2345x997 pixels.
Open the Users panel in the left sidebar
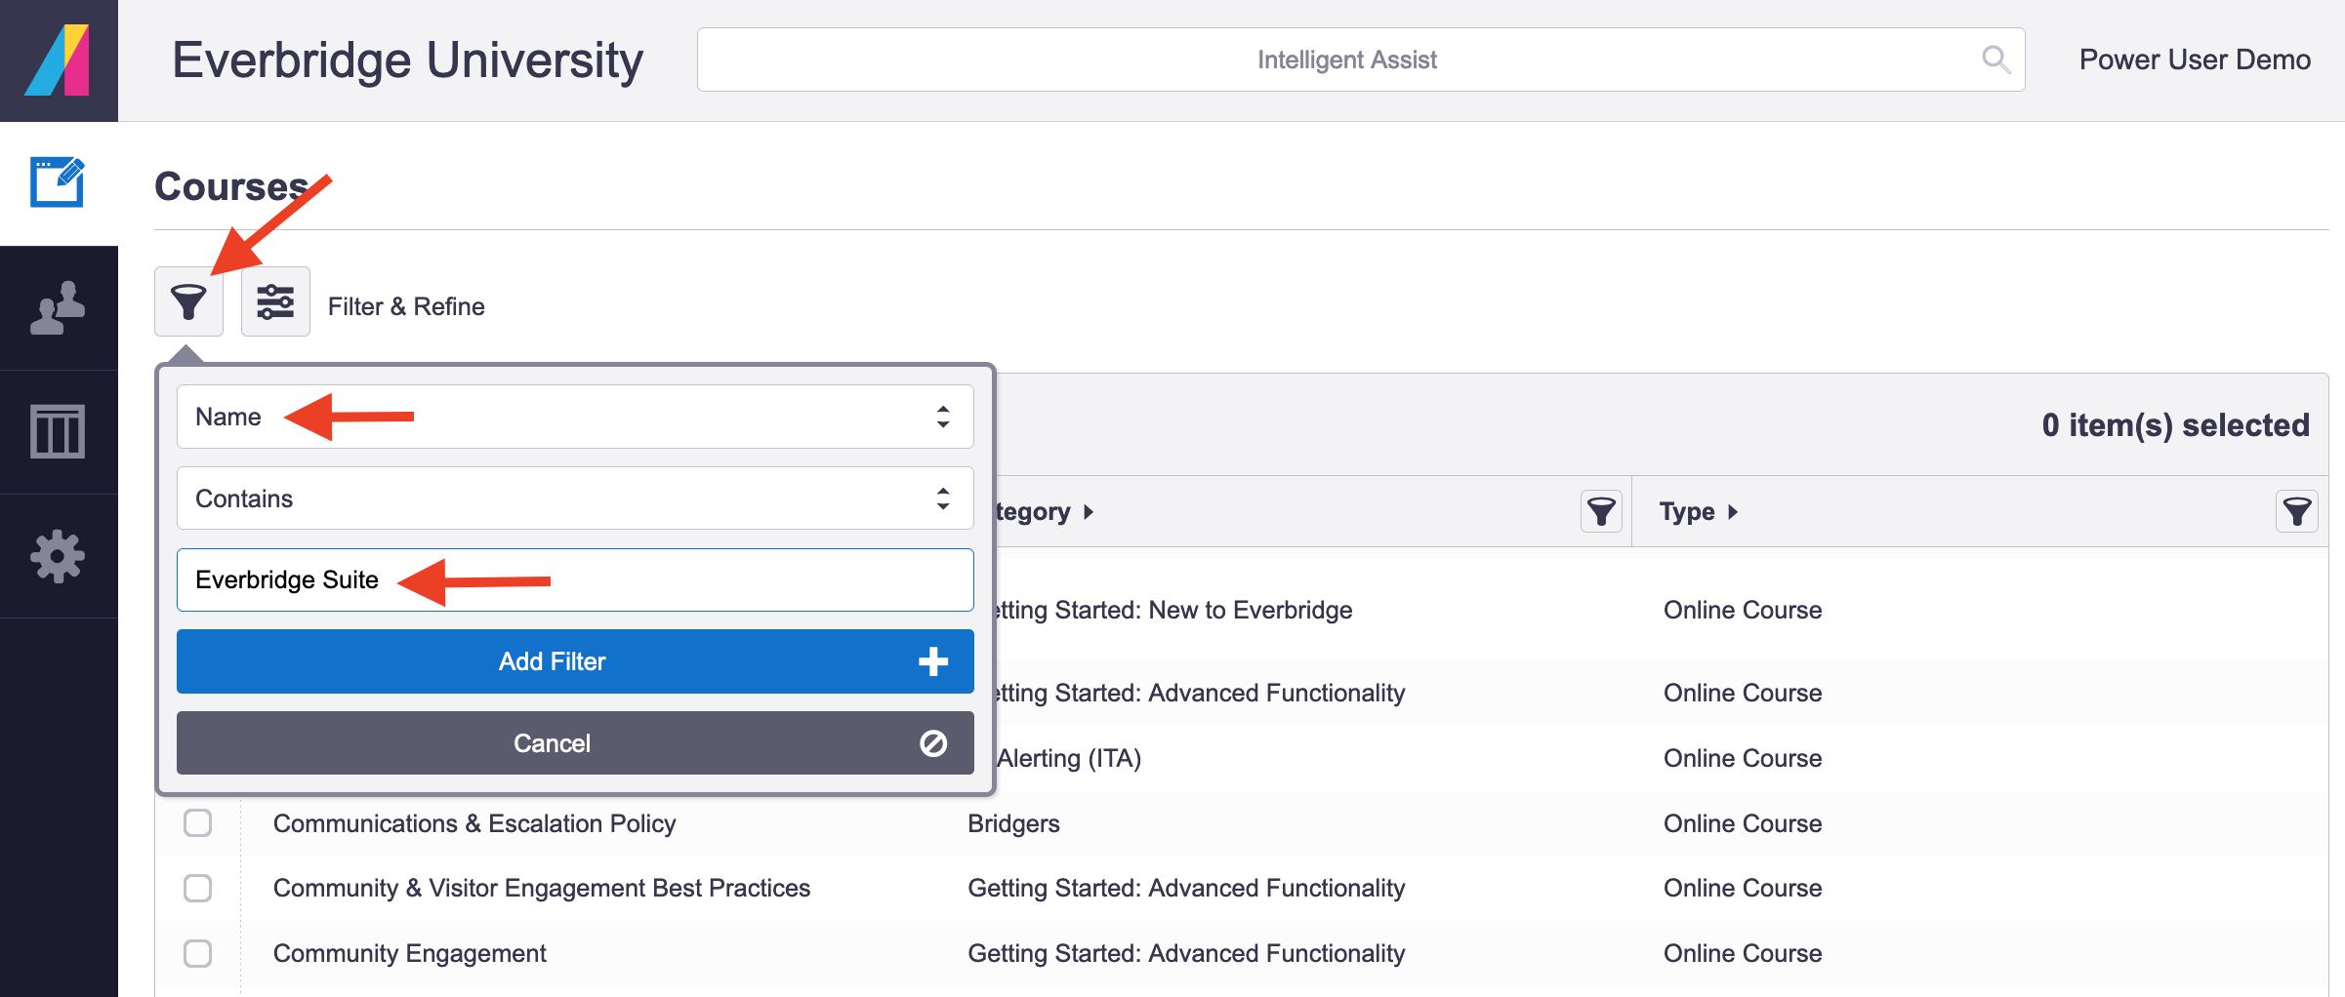click(x=57, y=308)
